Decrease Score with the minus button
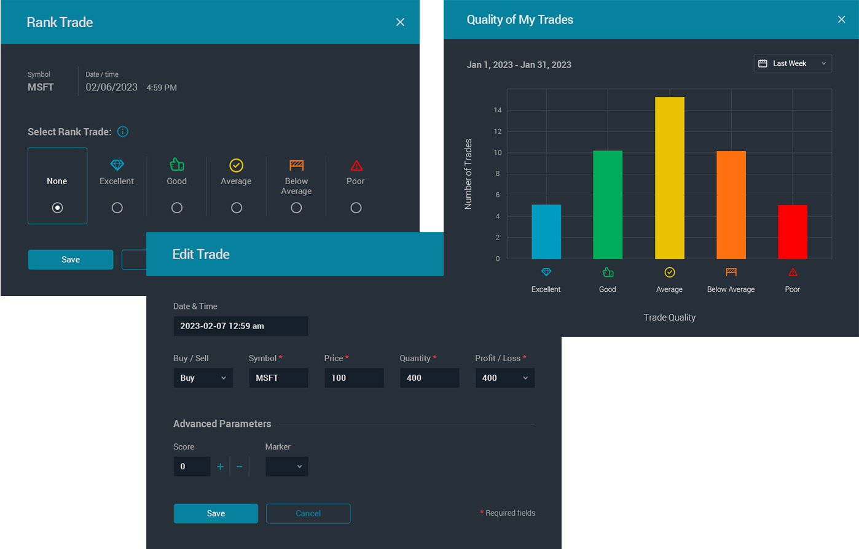 tap(240, 467)
